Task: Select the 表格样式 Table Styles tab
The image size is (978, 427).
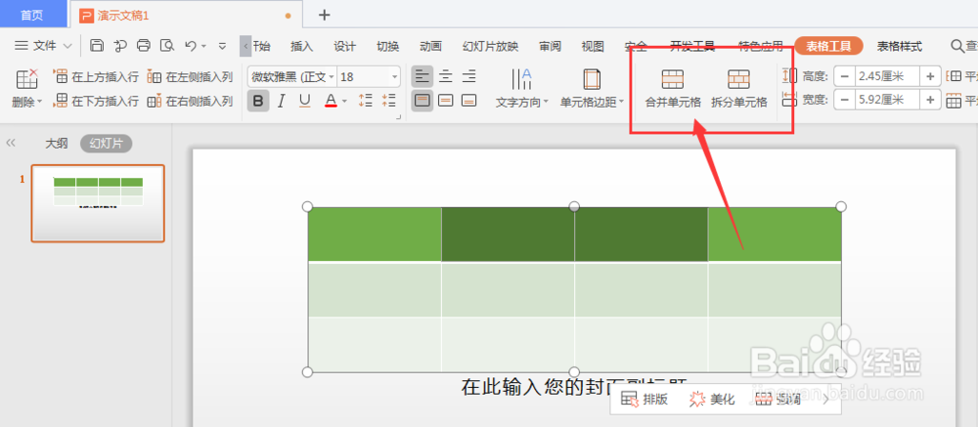Action: click(900, 46)
